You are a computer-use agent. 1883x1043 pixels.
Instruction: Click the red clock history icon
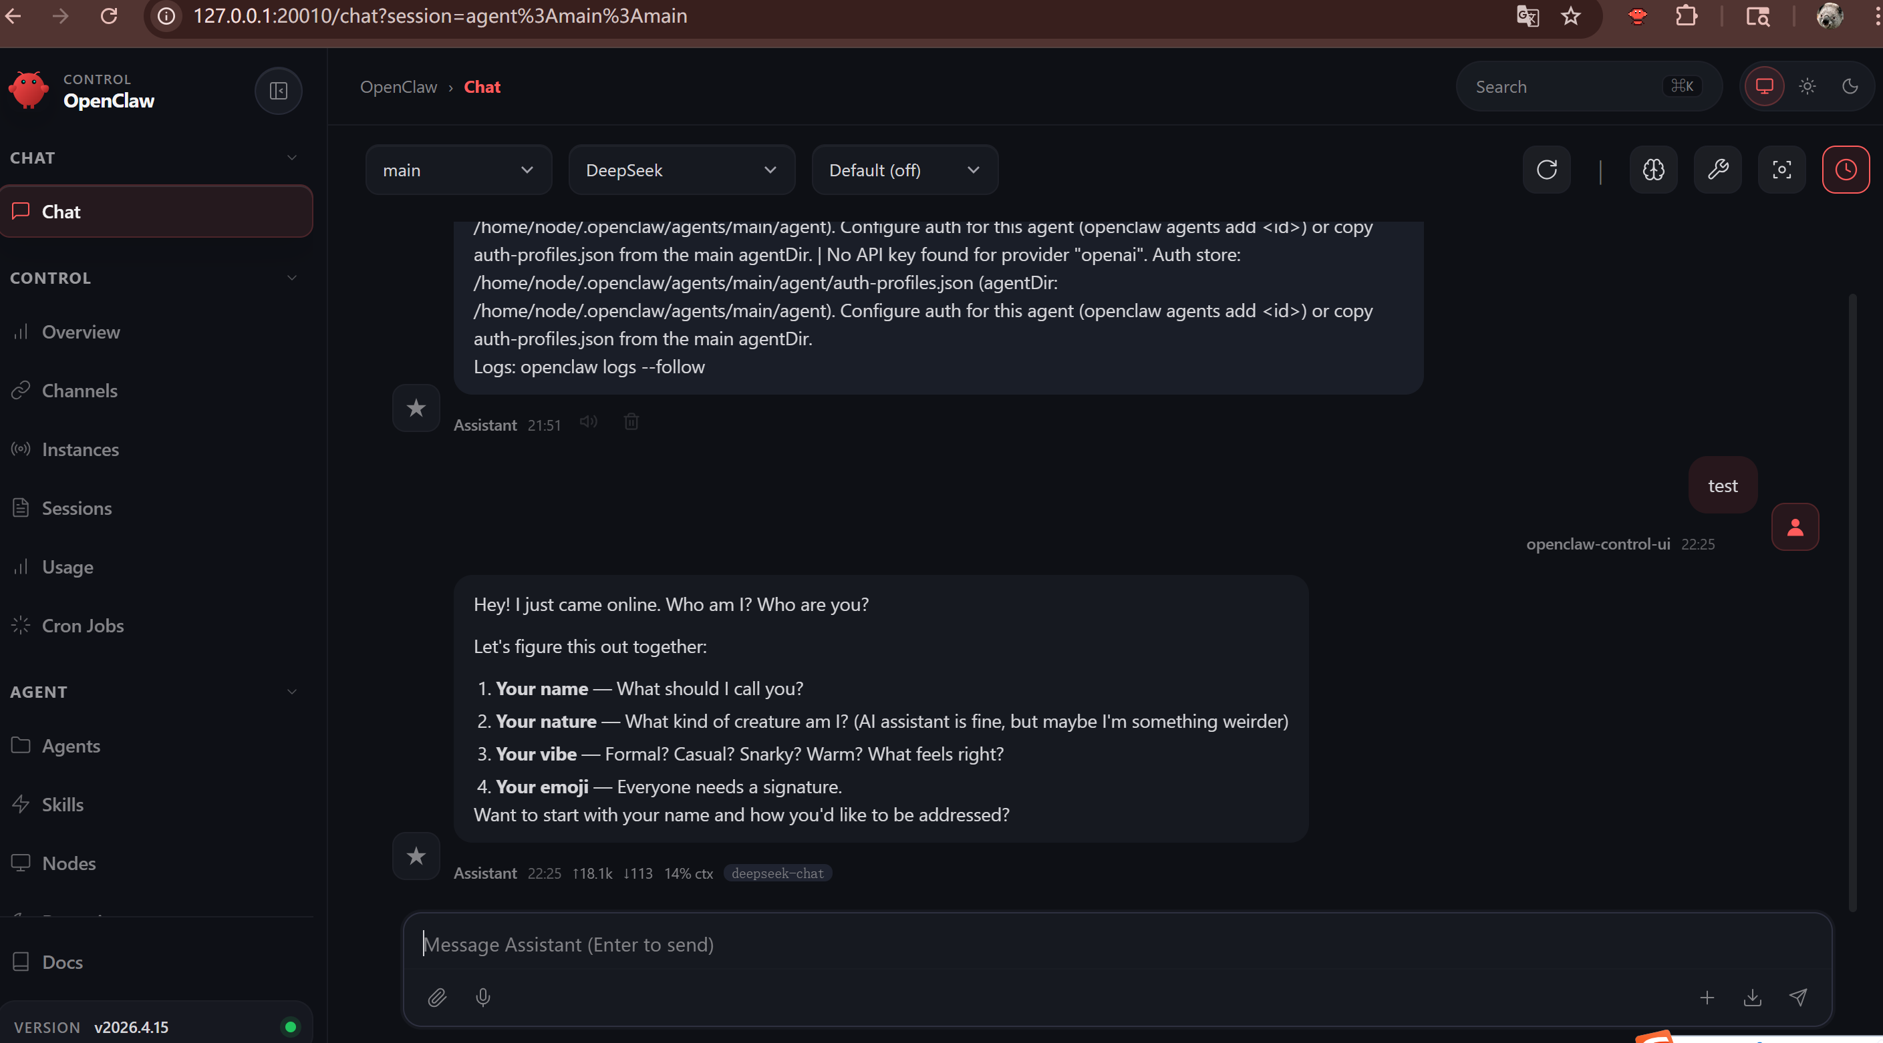click(1846, 170)
